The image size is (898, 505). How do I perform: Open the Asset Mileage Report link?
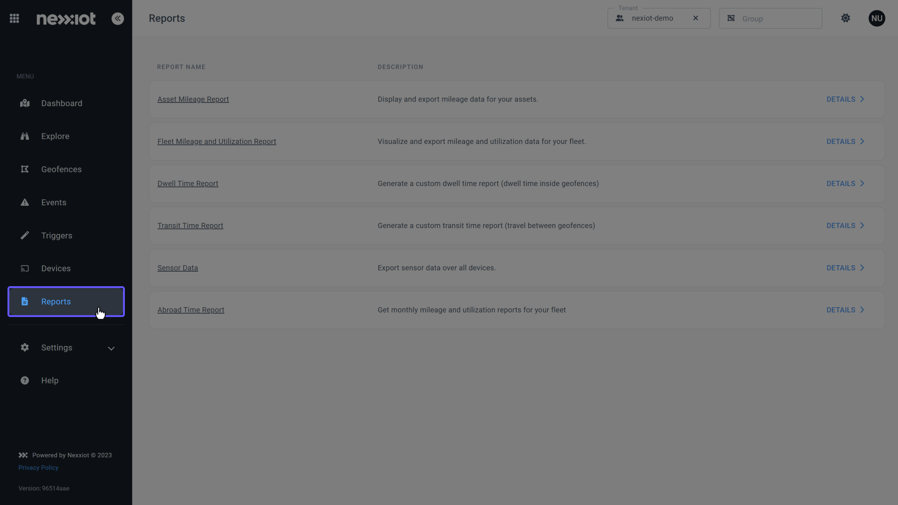(x=193, y=99)
